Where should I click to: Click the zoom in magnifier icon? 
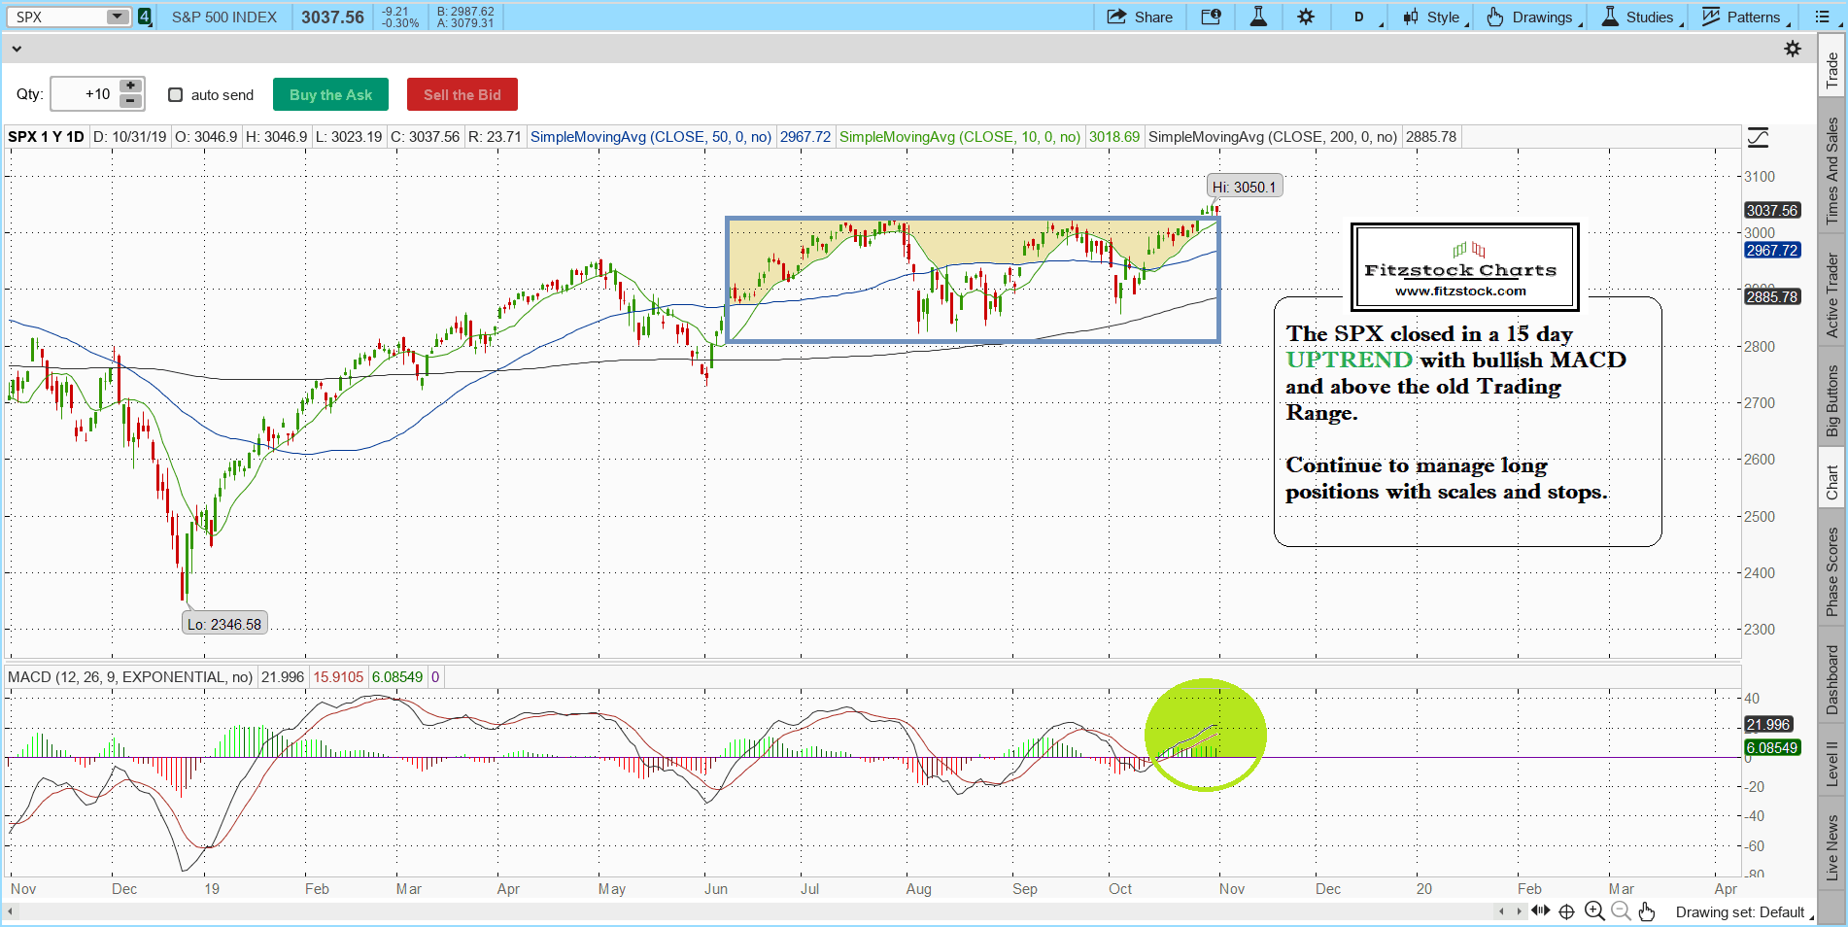1594,910
